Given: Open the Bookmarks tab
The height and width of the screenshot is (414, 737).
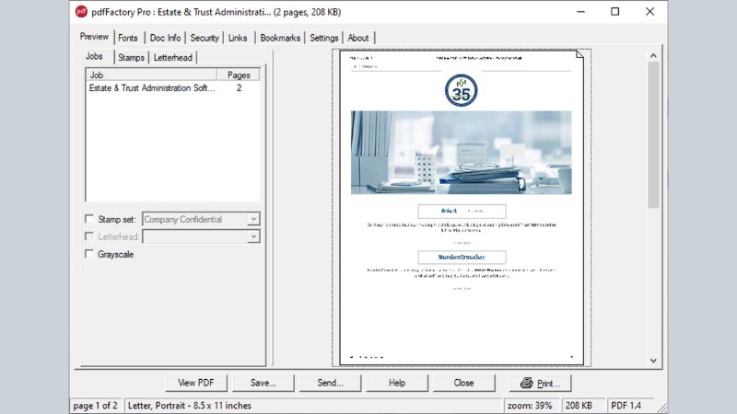Looking at the screenshot, I should (x=280, y=38).
